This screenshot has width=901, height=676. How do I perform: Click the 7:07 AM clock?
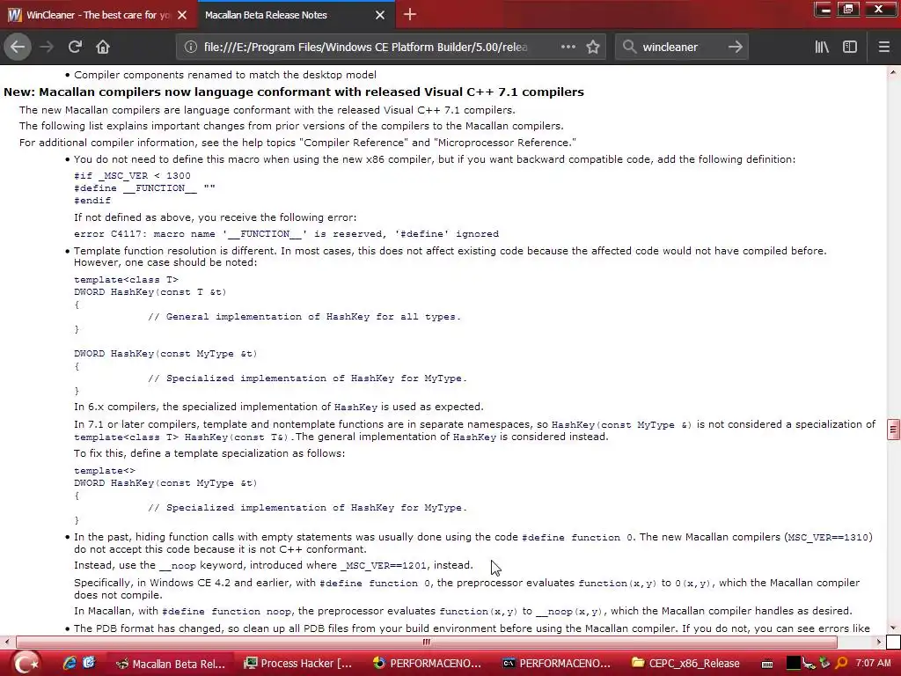873,664
